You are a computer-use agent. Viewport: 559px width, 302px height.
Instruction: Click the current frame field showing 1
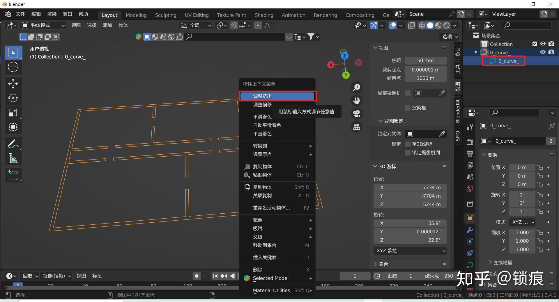(355, 276)
